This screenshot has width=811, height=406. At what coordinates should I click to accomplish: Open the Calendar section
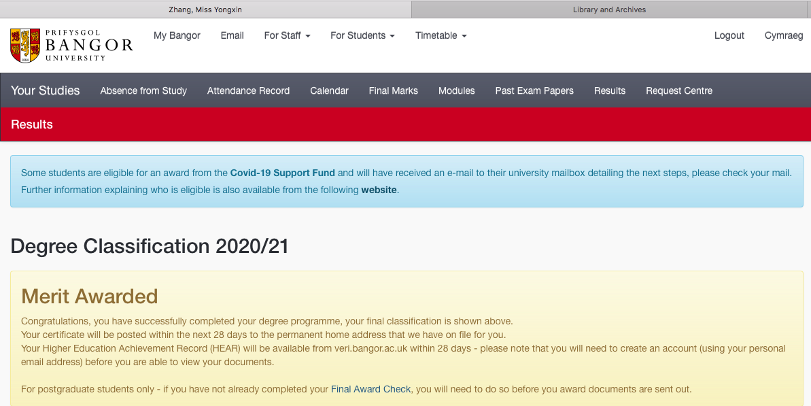tap(329, 90)
